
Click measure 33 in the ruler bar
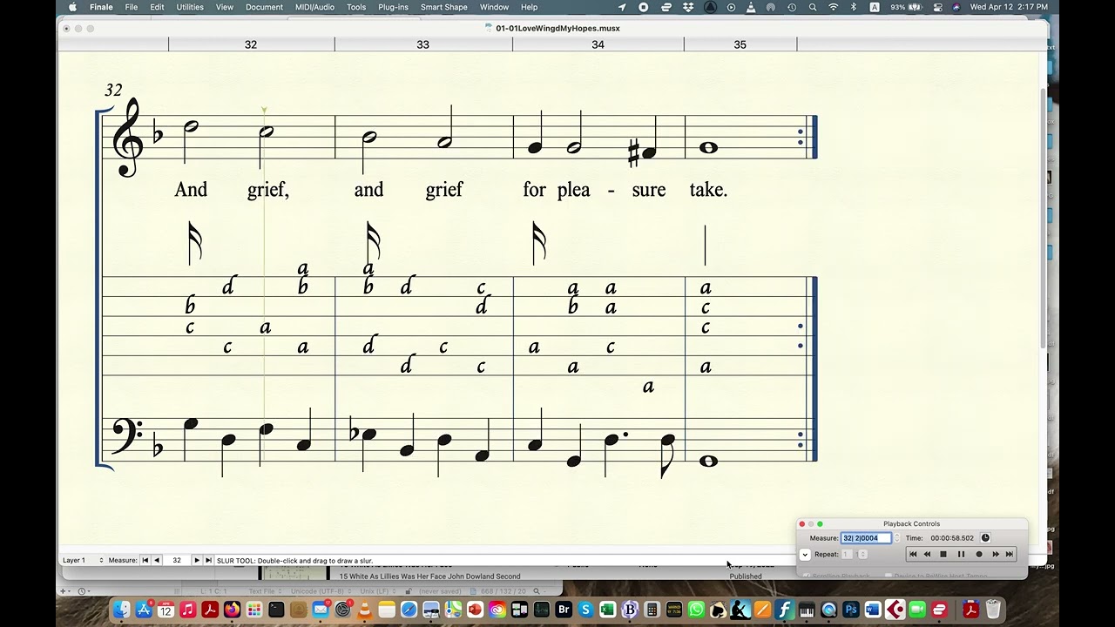coord(422,44)
